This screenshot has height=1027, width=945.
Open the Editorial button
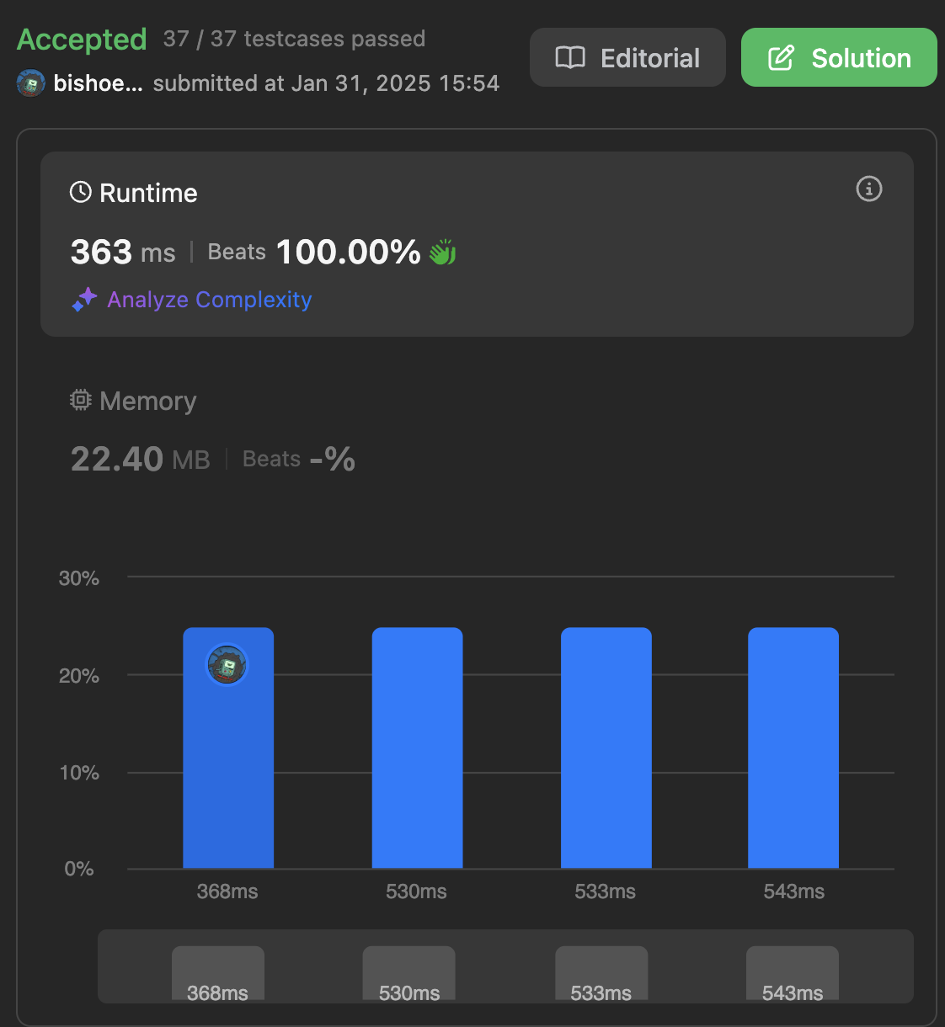tap(627, 57)
